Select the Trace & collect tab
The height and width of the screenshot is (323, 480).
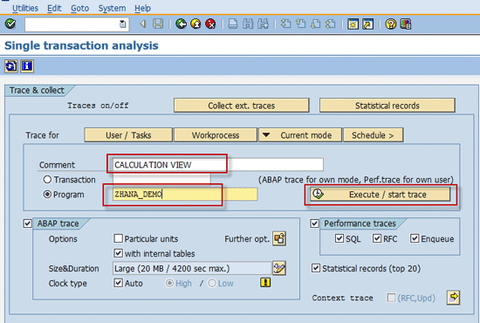click(37, 90)
